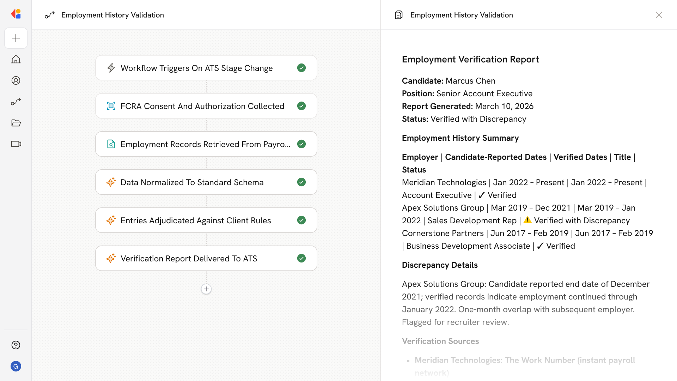Screen dimensions: 677x381
Task: Close the Employment History Validation panel
Action: coord(659,15)
